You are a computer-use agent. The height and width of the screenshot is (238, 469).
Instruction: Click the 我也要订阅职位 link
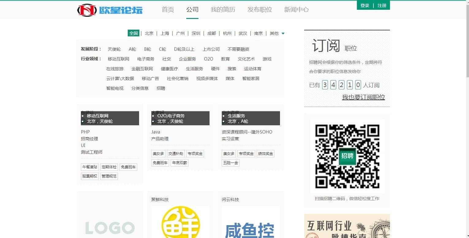coord(363,97)
